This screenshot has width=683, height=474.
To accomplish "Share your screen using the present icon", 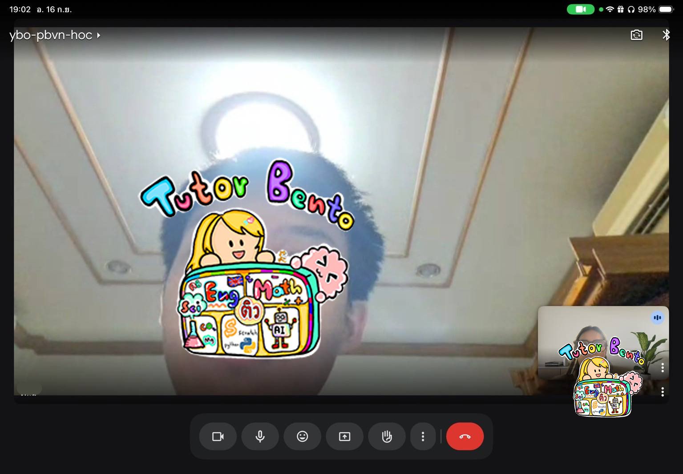I will click(344, 437).
